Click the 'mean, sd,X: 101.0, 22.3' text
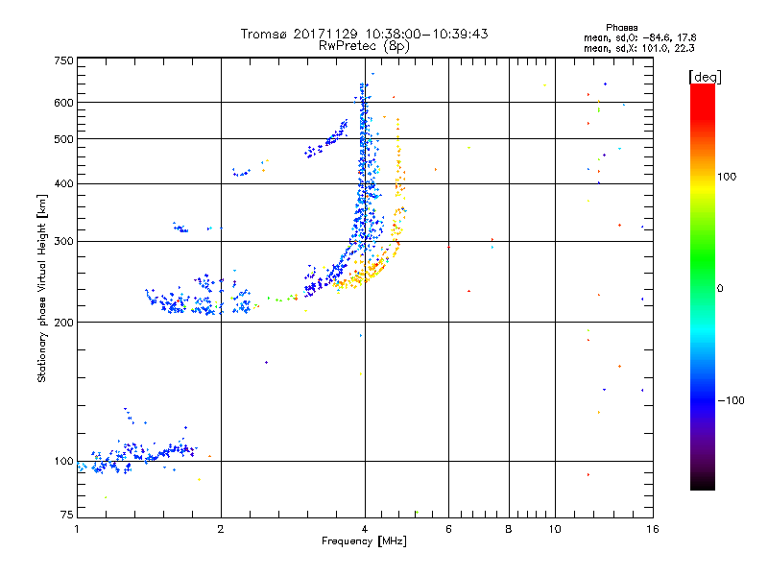 (638, 48)
